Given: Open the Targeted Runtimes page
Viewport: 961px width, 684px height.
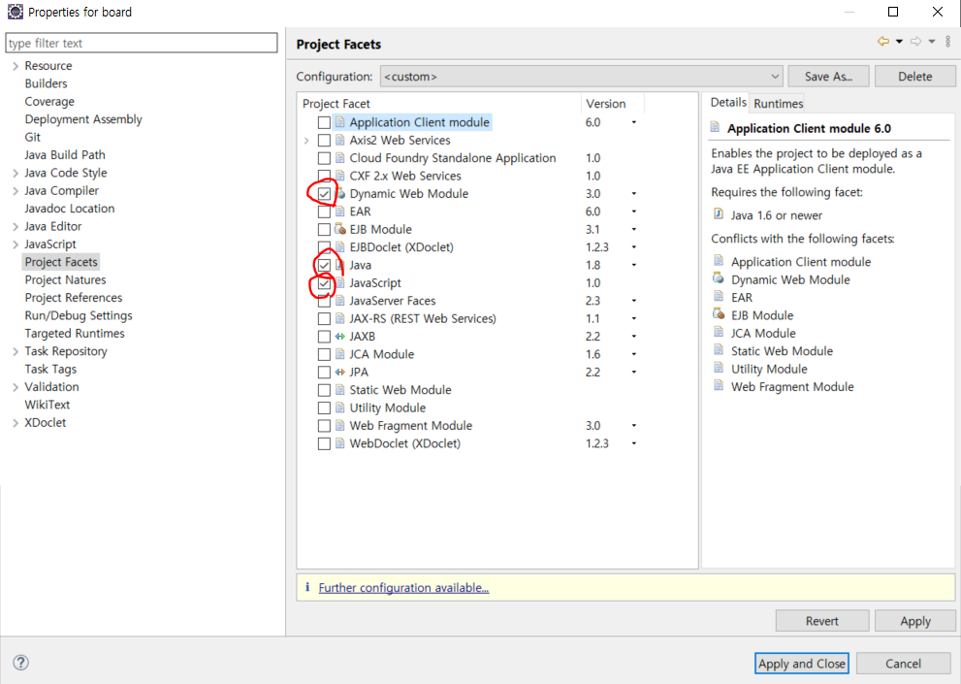Looking at the screenshot, I should (75, 334).
